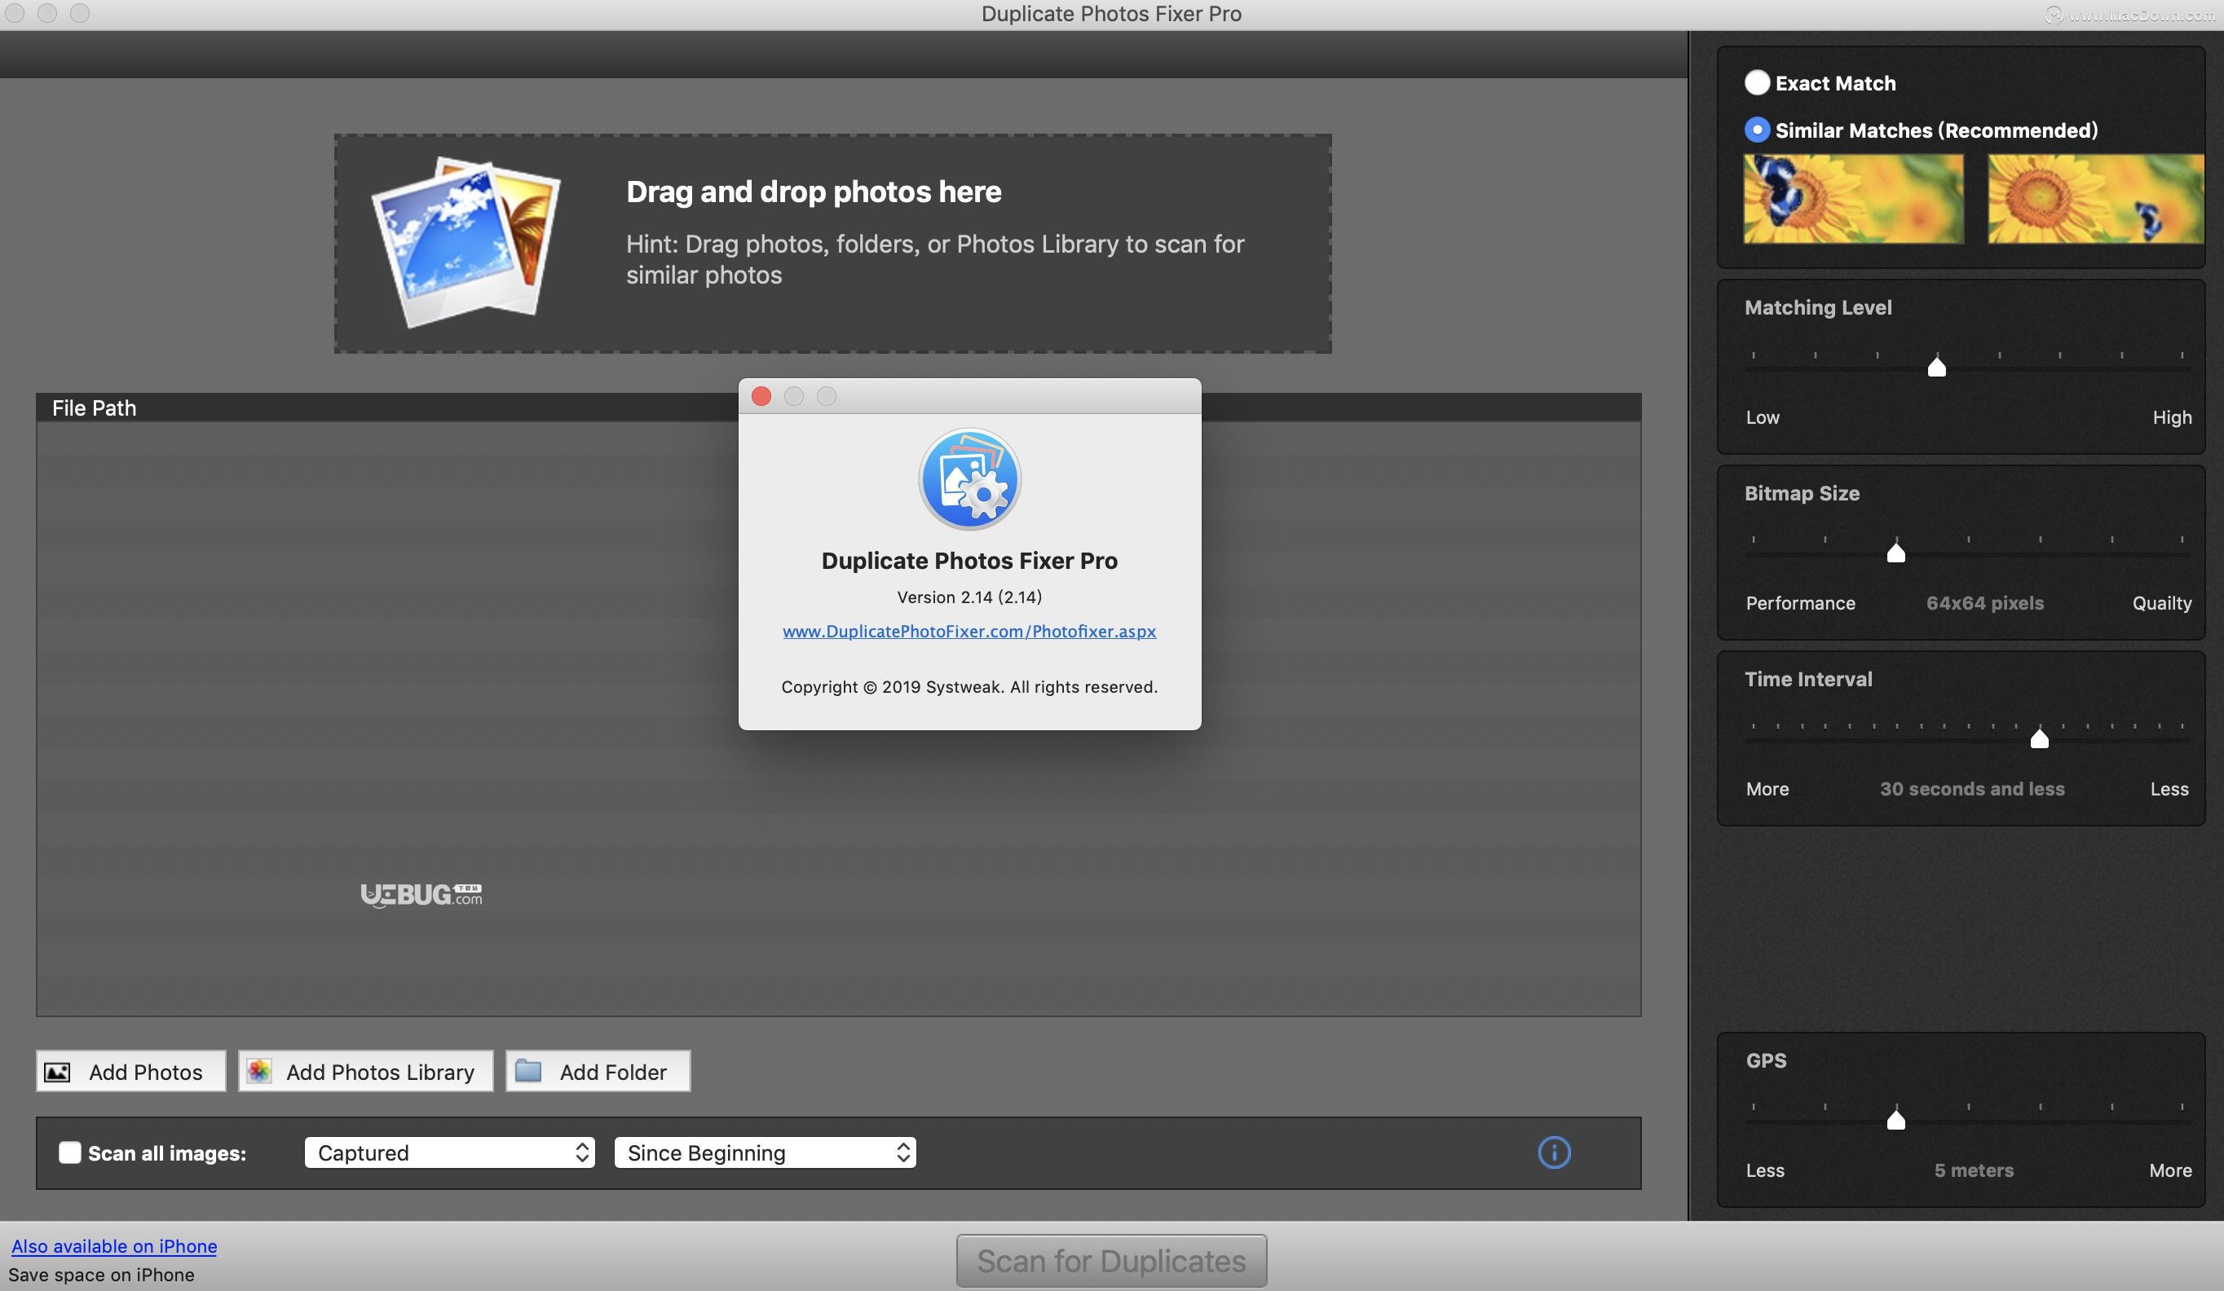Image resolution: width=2224 pixels, height=1291 pixels.
Task: Click the 'Less' label under GPS
Action: pos(1765,1170)
